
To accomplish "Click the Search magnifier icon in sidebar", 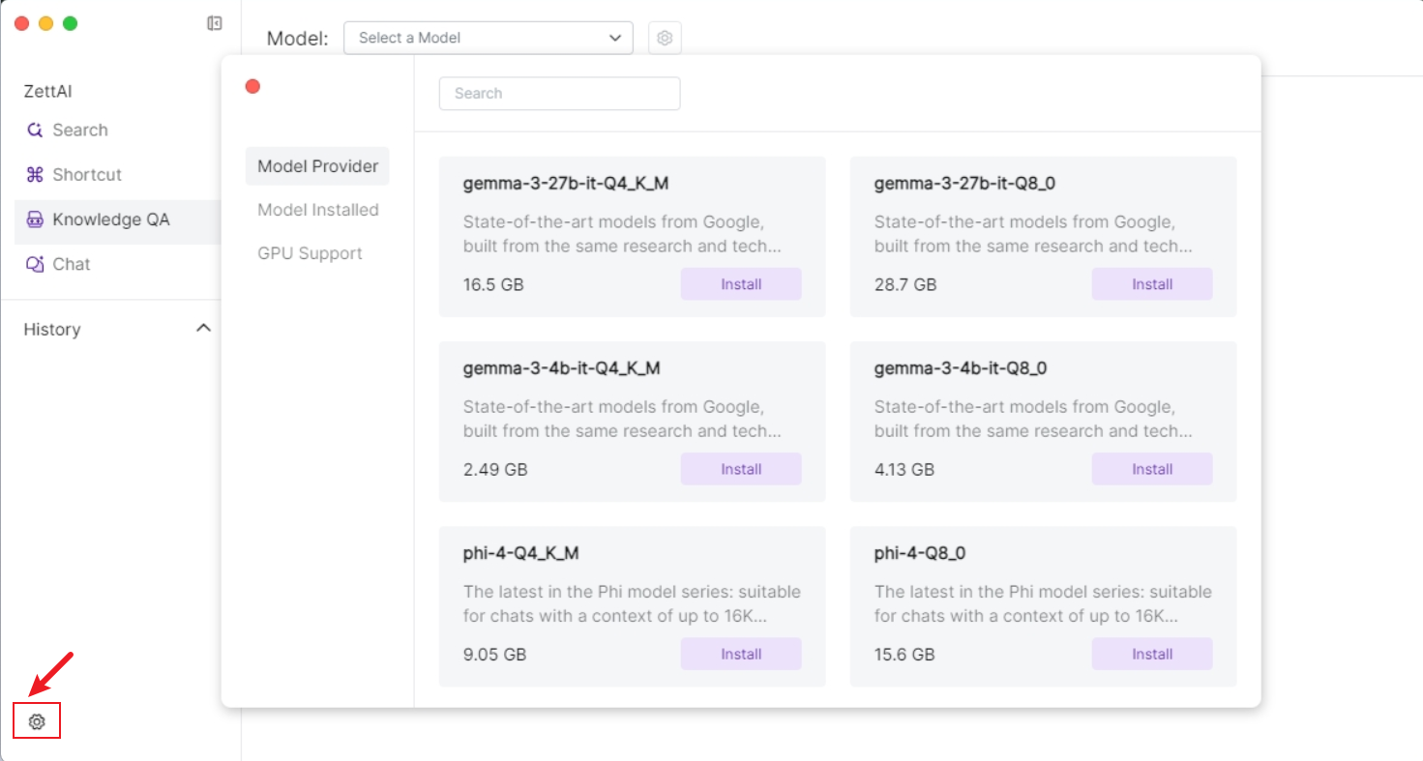I will pos(35,131).
